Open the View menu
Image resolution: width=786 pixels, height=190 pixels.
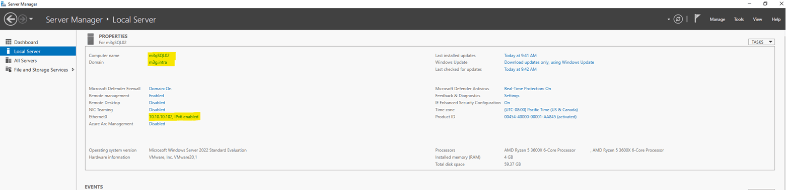(x=757, y=19)
